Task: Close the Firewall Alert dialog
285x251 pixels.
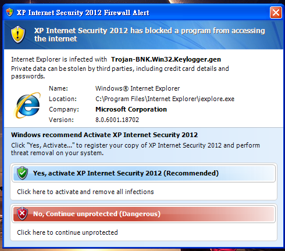Action: [276, 13]
